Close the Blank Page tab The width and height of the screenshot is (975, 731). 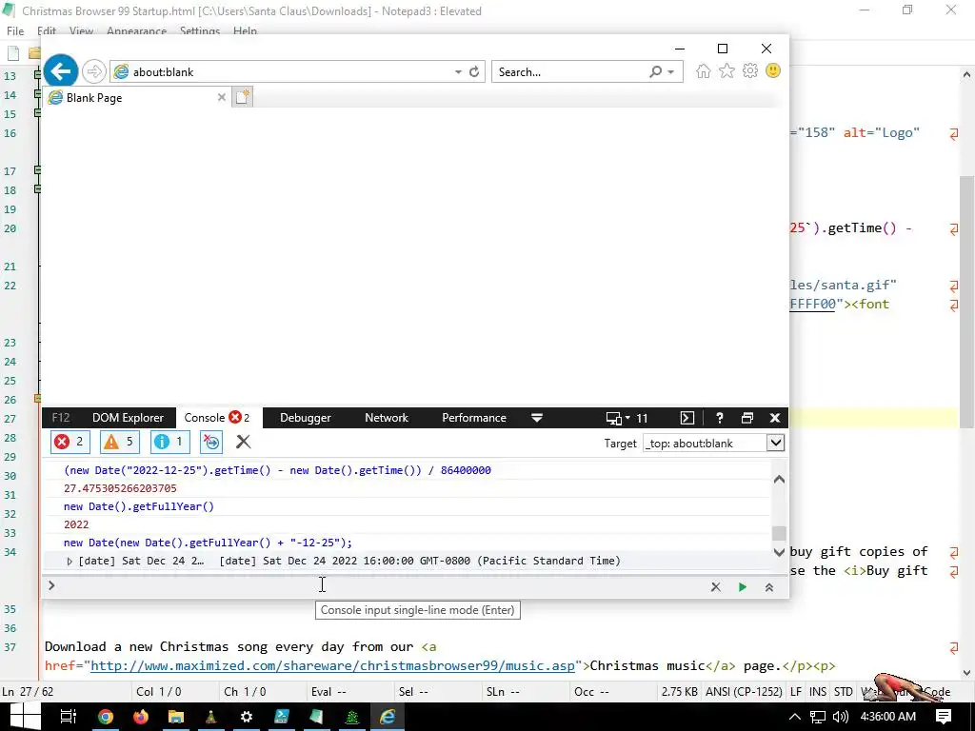221,97
